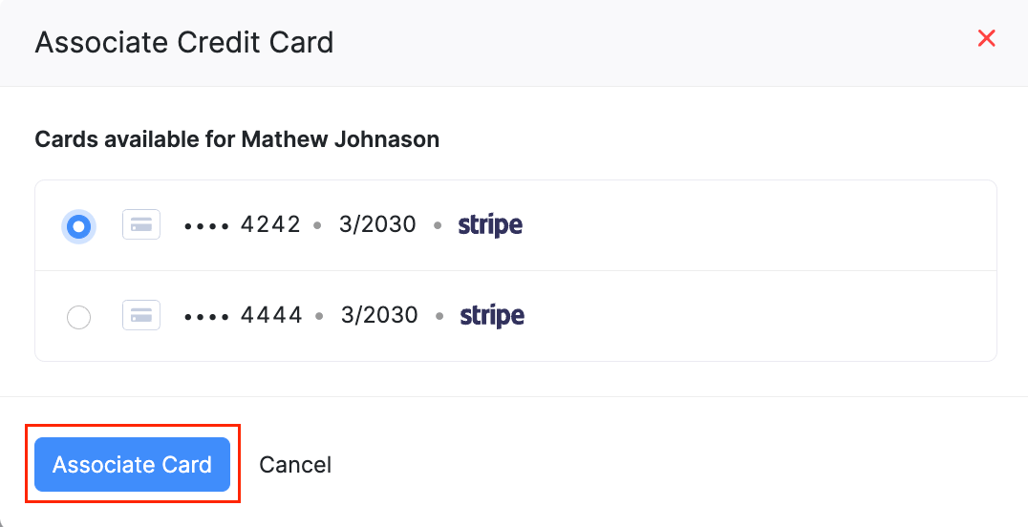Screen dimensions: 1028x527
Task: Click the credit card icon beside 4444
Action: (x=141, y=315)
